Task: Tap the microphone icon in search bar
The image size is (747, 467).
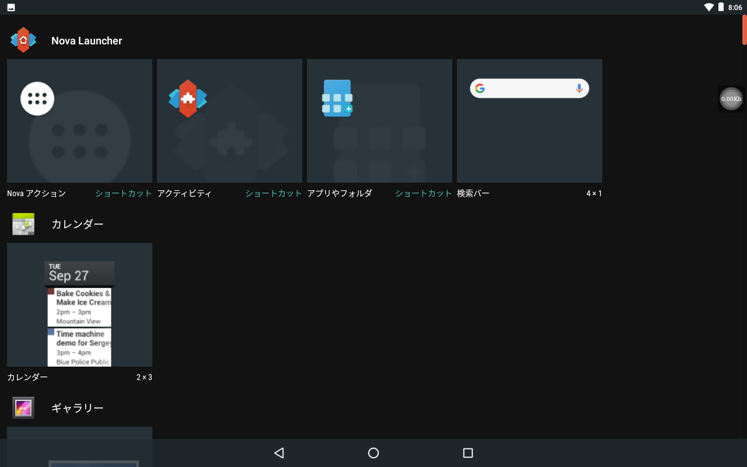Action: [x=579, y=88]
